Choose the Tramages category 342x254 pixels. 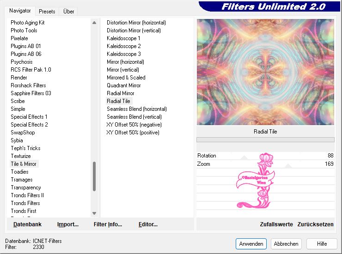coord(22,180)
